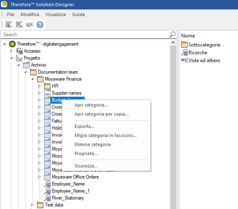Select Ricerche in the right pane
This screenshot has width=238, height=209.
(x=198, y=53)
